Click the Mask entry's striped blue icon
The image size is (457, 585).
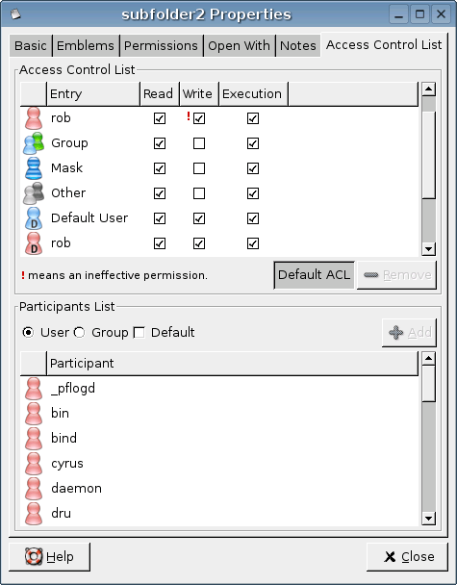pos(34,168)
